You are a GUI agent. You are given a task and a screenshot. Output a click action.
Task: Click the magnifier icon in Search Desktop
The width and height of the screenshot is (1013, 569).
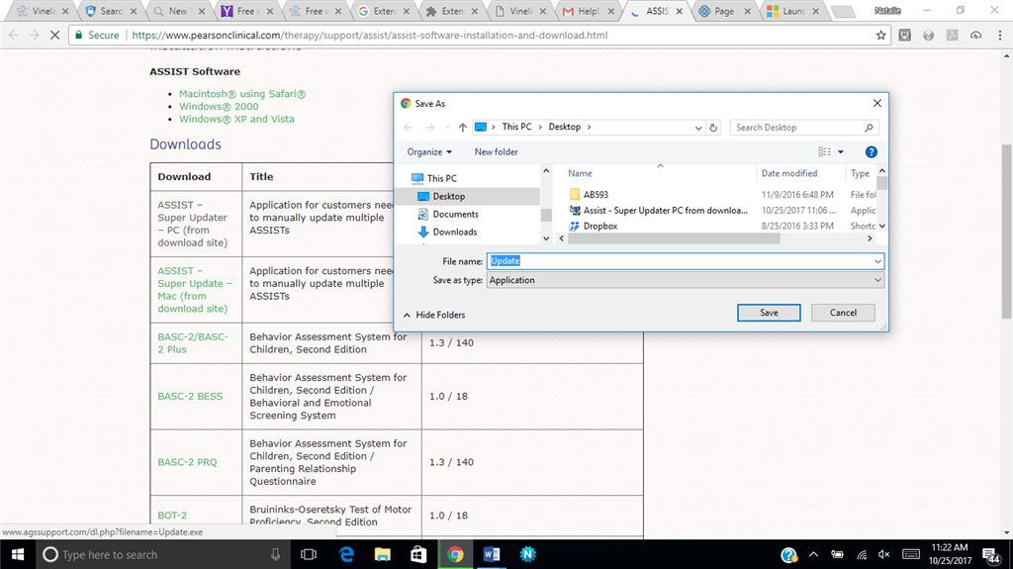point(869,128)
